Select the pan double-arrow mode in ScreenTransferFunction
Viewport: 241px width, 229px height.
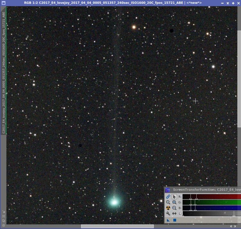click(174, 214)
